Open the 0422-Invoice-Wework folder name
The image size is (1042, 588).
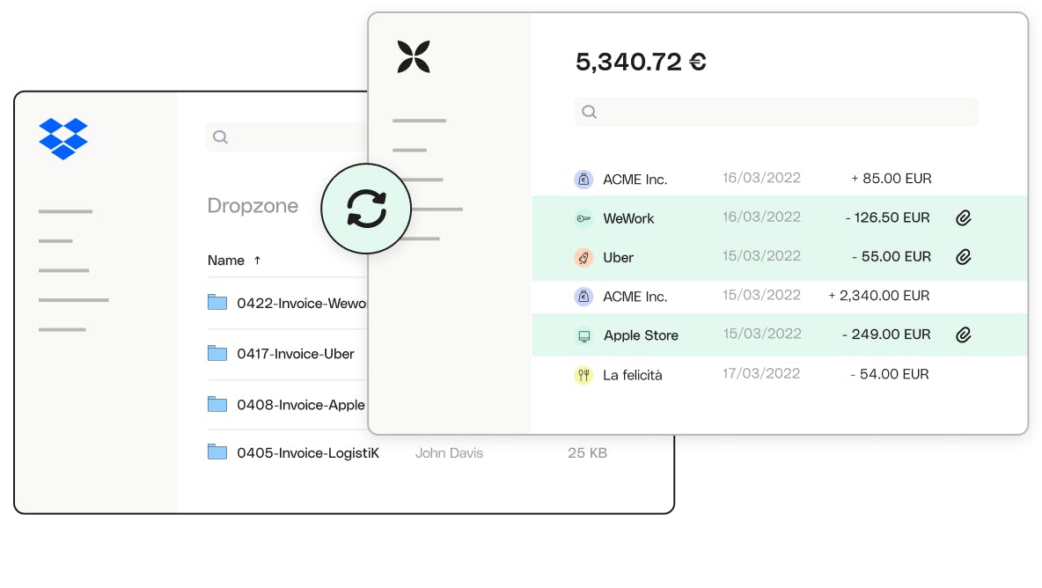301,303
